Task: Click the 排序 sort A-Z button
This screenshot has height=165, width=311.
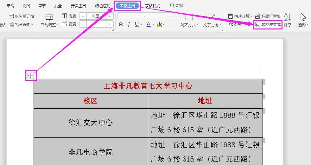Action: (x=288, y=20)
